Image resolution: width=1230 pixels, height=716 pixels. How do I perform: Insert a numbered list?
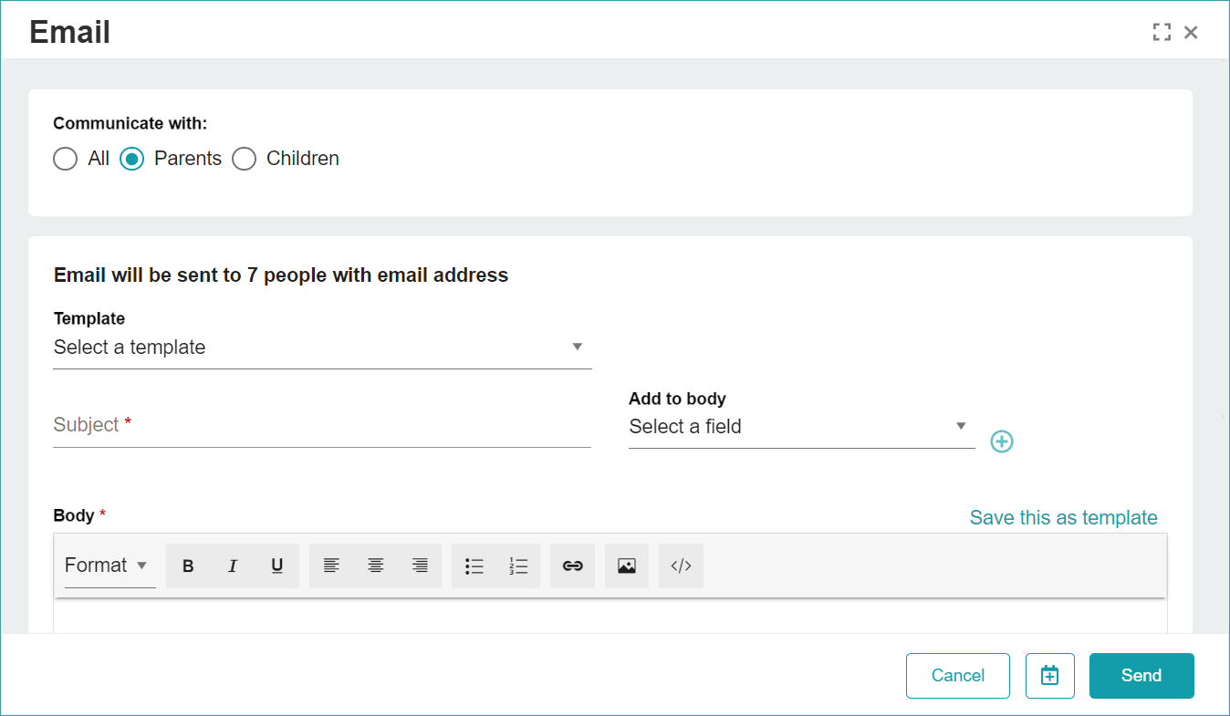[x=518, y=566]
